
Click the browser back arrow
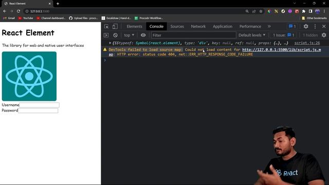tap(5, 11)
